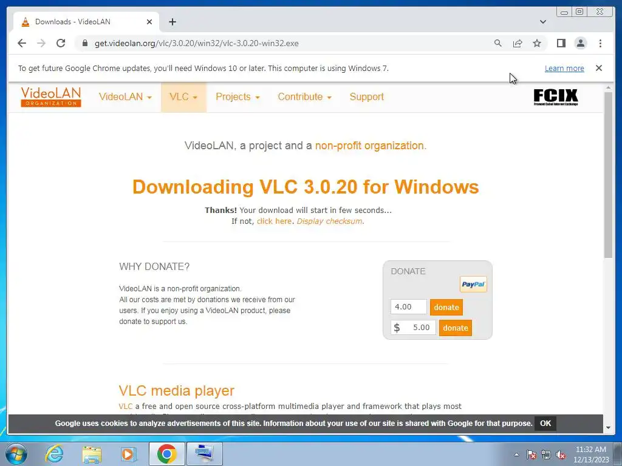
Task: Expand the Projects menu
Action: 238,97
